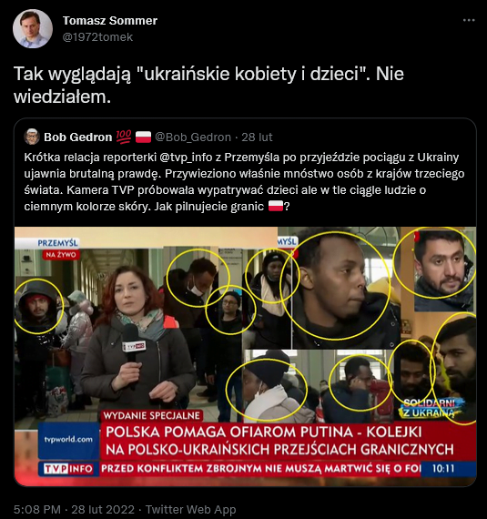The image size is (487, 519).
Task: Click the Polish flag emoji ending quoted text
Action: (276, 206)
